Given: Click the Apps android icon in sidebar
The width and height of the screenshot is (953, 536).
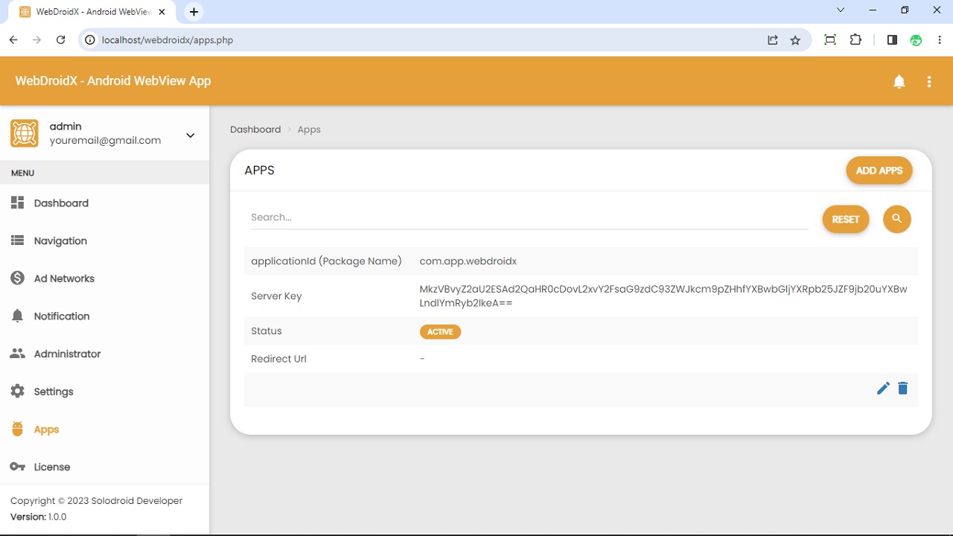Looking at the screenshot, I should (x=17, y=429).
